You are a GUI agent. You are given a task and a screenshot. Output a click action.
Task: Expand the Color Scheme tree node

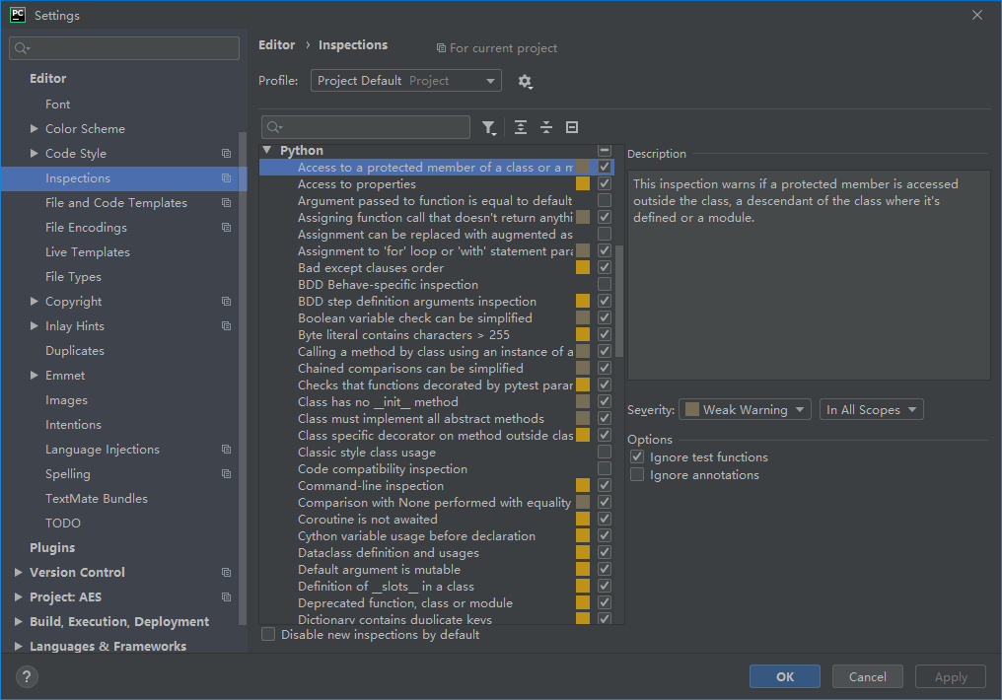(x=34, y=128)
